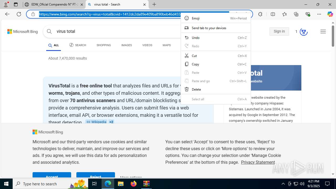
Task: Click the Sign in button
Action: click(x=279, y=31)
